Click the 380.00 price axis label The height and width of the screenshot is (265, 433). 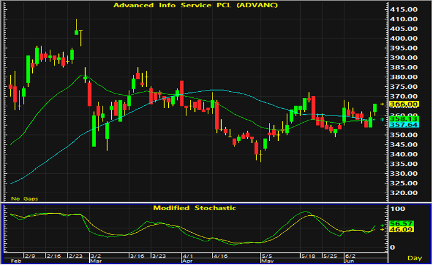pos(403,77)
